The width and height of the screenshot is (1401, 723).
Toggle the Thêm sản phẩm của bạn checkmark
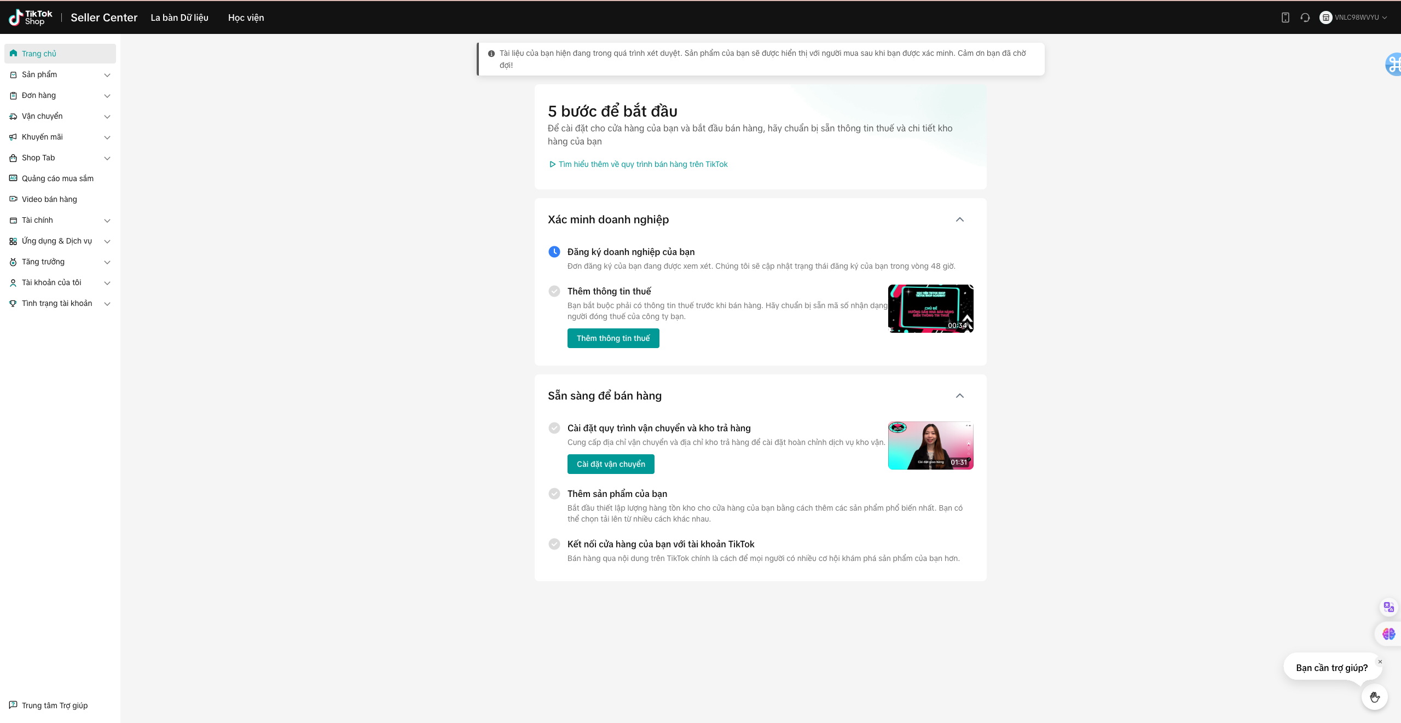coord(554,494)
